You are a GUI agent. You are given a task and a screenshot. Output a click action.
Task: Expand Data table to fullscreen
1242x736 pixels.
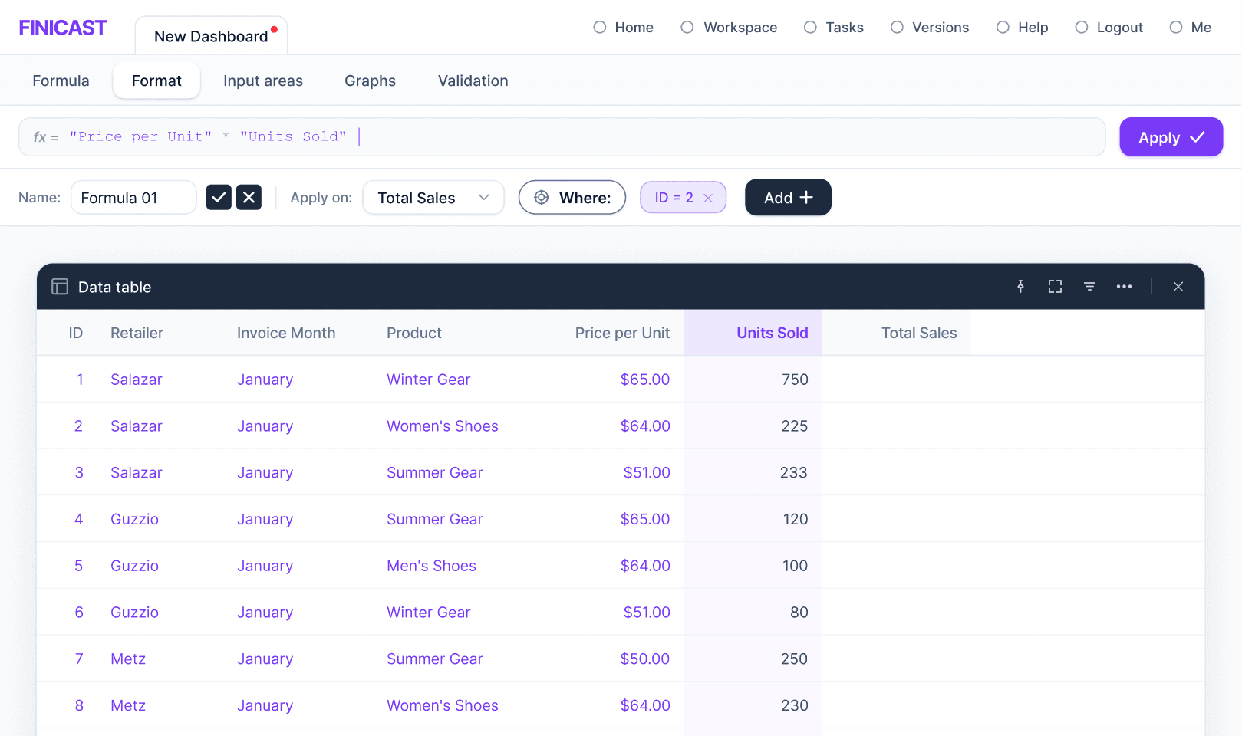(1055, 286)
